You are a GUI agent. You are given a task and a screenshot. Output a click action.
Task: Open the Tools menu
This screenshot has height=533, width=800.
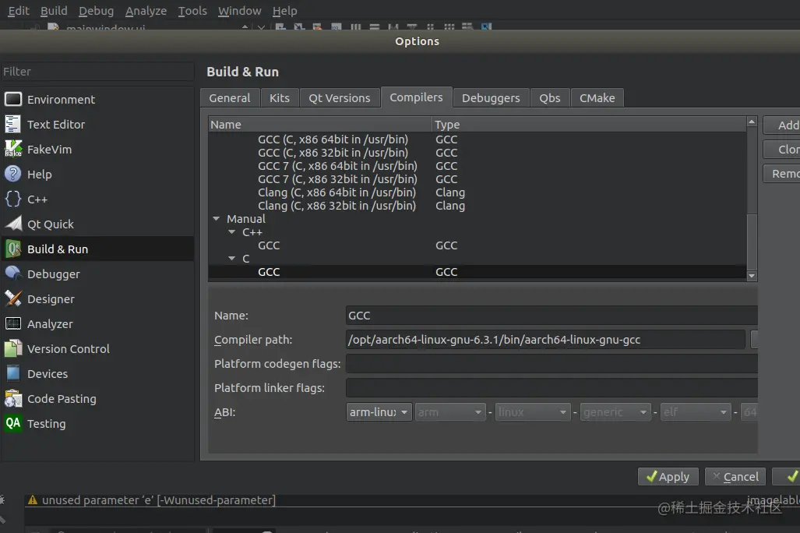[x=192, y=11]
